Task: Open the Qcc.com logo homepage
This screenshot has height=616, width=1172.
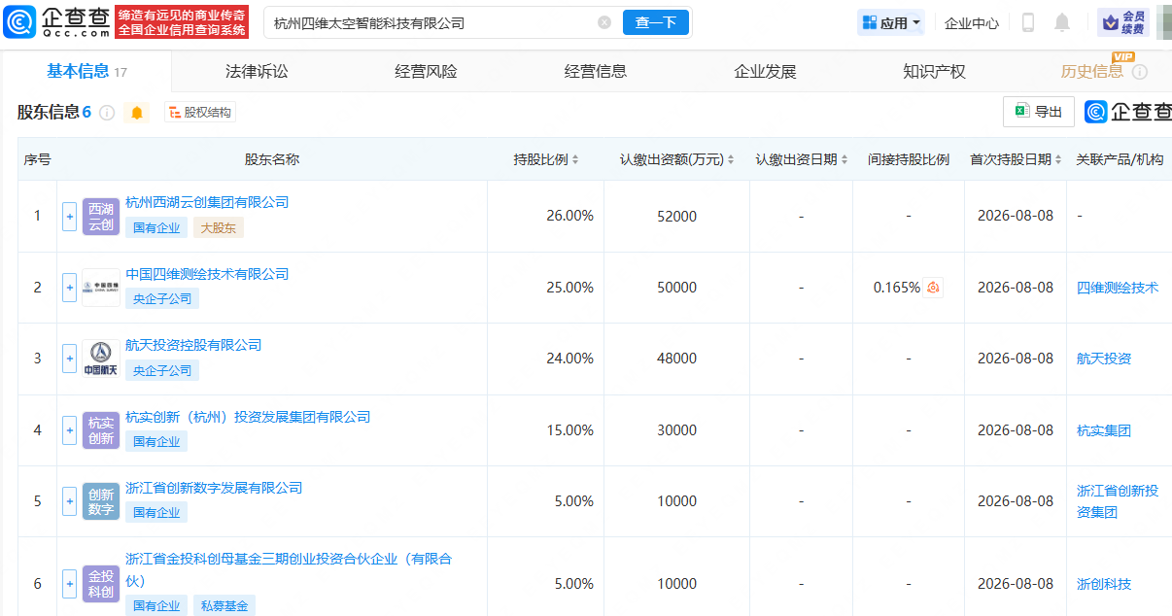Action: click(56, 22)
